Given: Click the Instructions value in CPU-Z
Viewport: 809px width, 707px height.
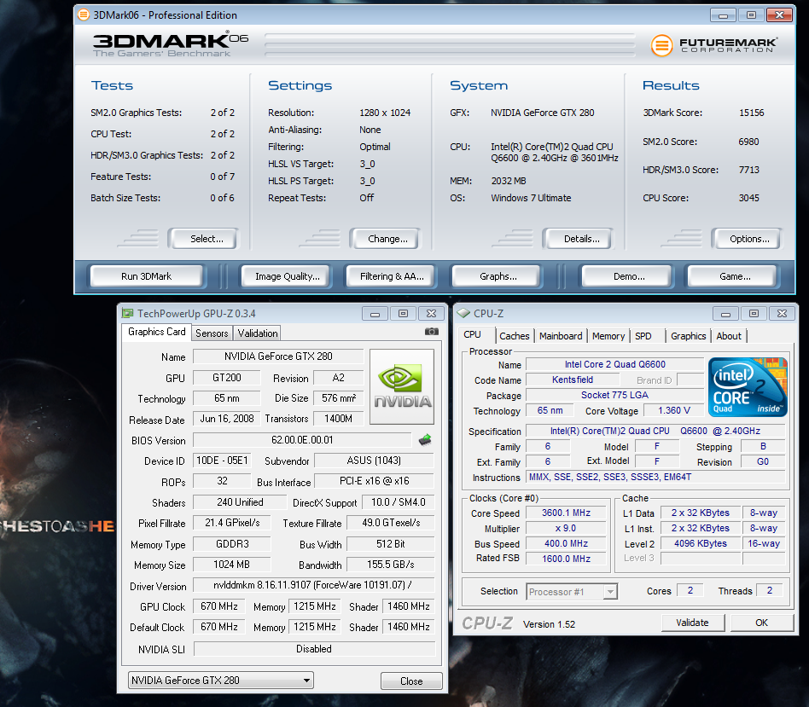Looking at the screenshot, I should click(x=655, y=477).
